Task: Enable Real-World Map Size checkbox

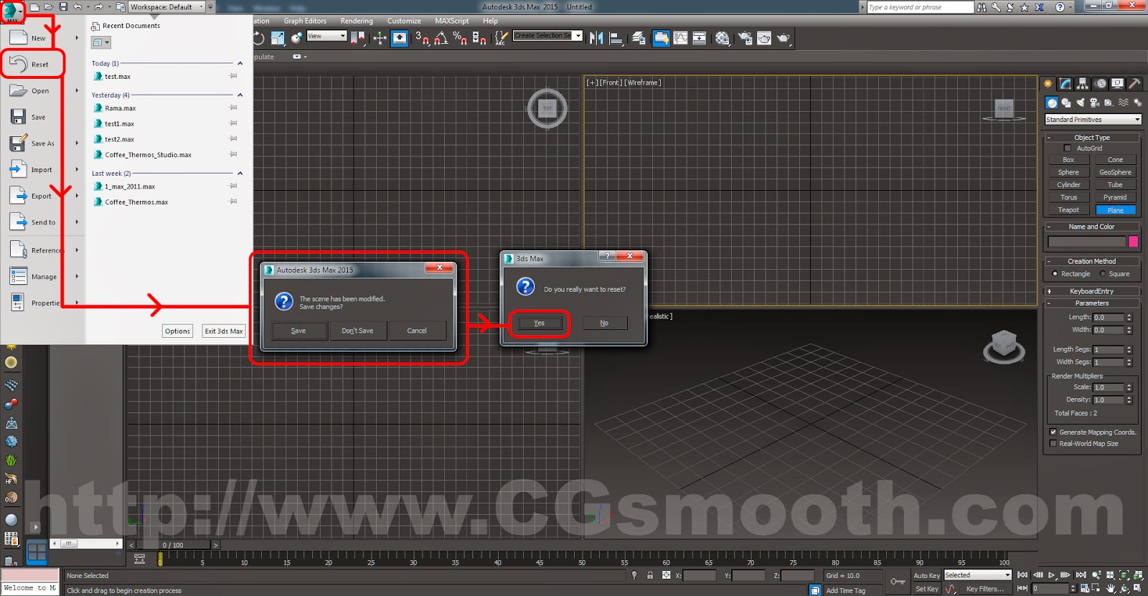Action: [x=1053, y=444]
